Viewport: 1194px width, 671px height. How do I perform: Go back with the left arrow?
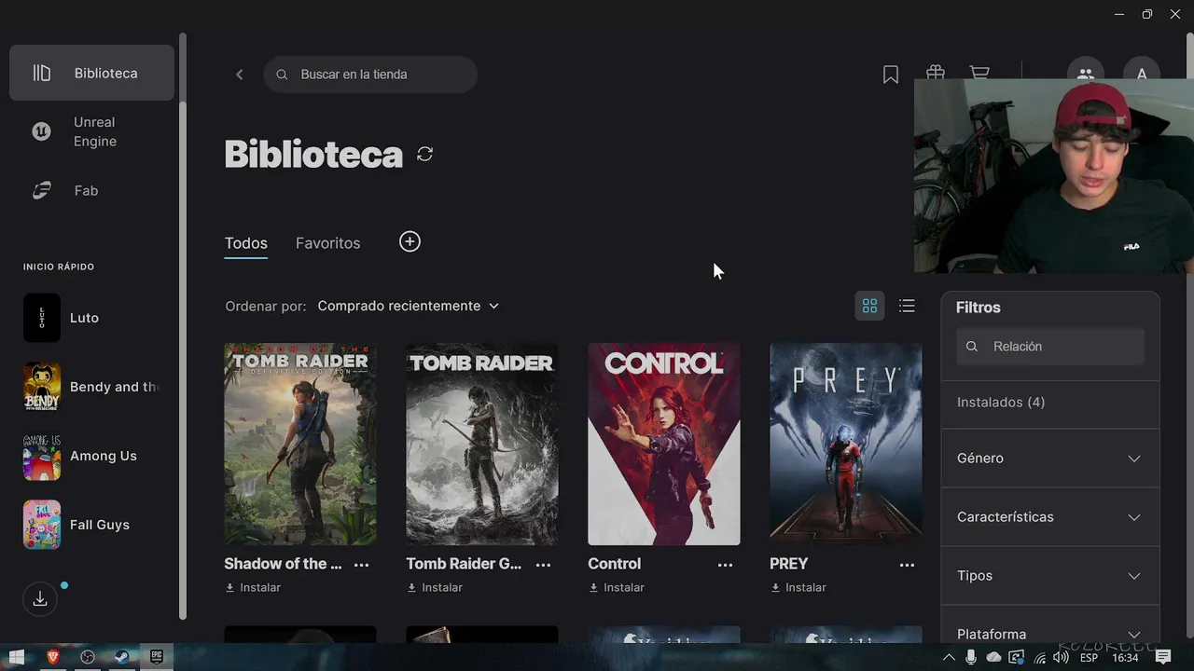[x=240, y=75]
